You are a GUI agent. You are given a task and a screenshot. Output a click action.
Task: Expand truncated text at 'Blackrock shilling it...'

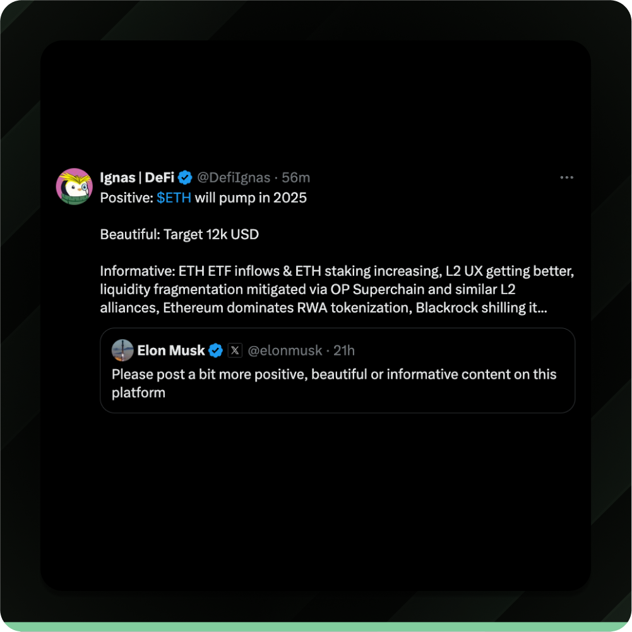point(481,307)
